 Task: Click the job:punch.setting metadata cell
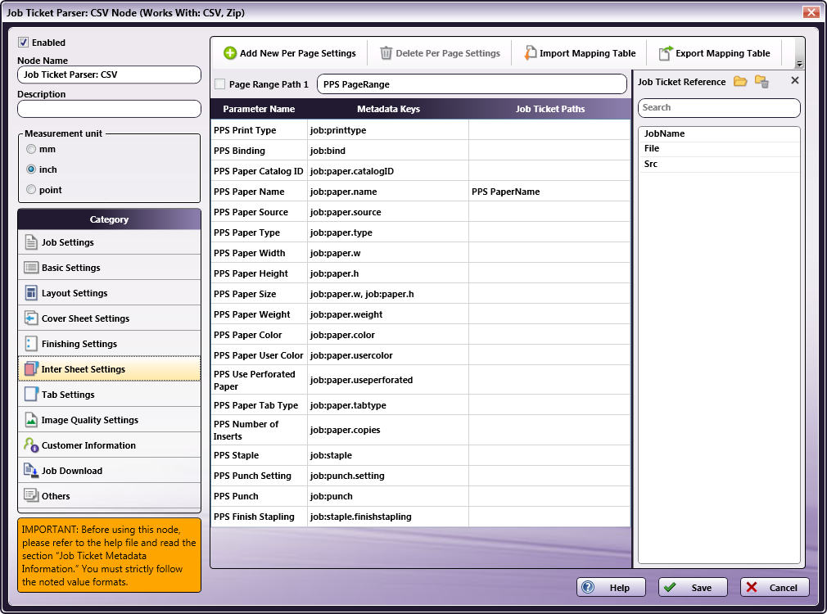(x=387, y=476)
